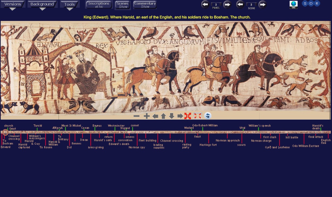
Task: Pan the tapestry left with arrow
Action: (155, 116)
